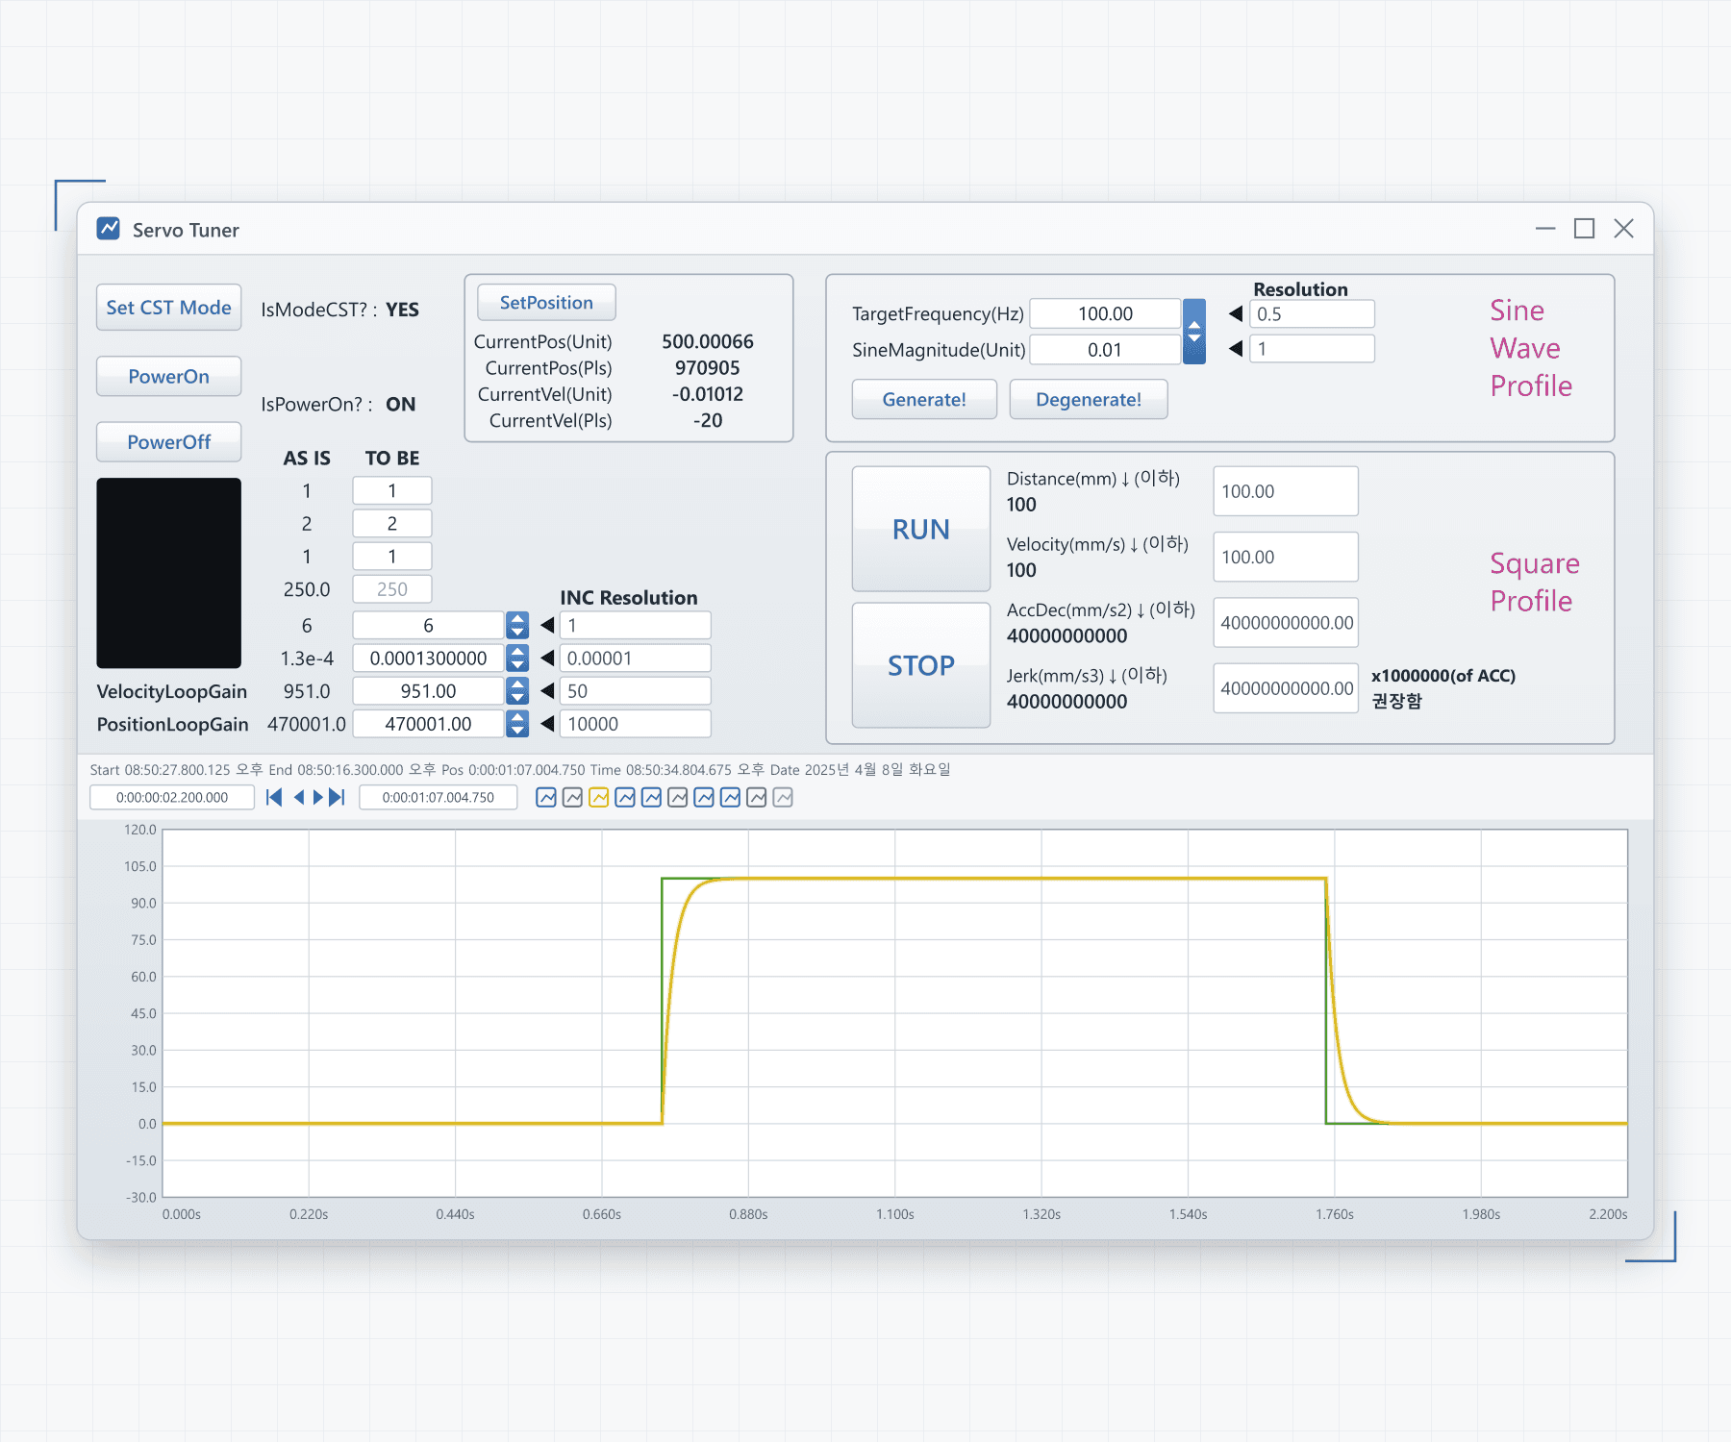Step back with the left arrow playback icon
Viewport: 1731px width, 1442px height.
298,797
